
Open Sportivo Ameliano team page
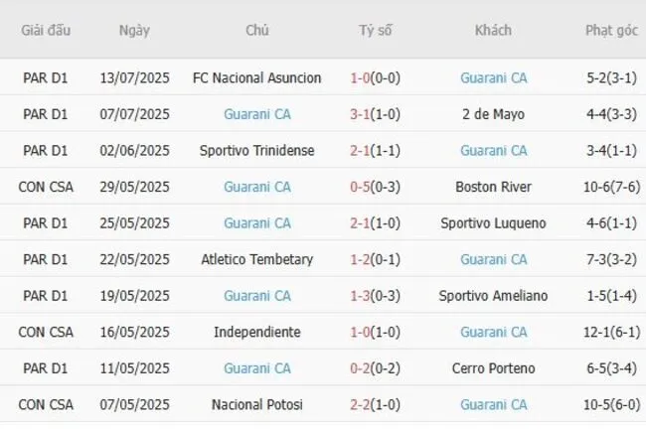494,295
